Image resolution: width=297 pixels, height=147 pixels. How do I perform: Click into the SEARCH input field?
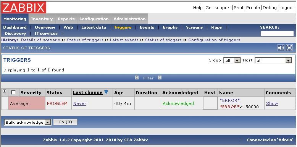click(x=277, y=34)
